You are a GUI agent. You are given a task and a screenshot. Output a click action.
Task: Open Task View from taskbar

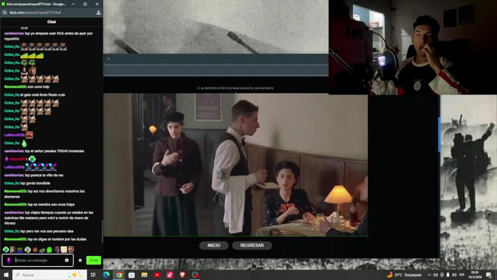tap(93, 275)
